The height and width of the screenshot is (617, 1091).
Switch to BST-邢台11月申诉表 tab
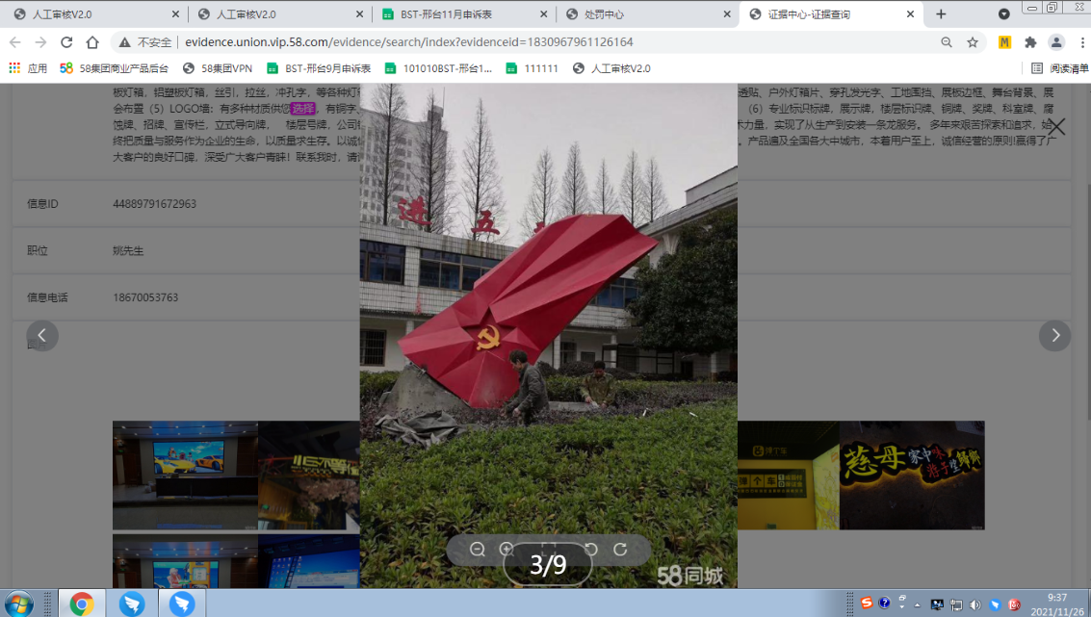click(465, 13)
